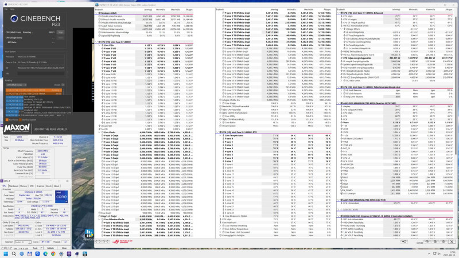Click Your Score orange legend swatch
Screen dimensions: 459x258
[7, 120]
